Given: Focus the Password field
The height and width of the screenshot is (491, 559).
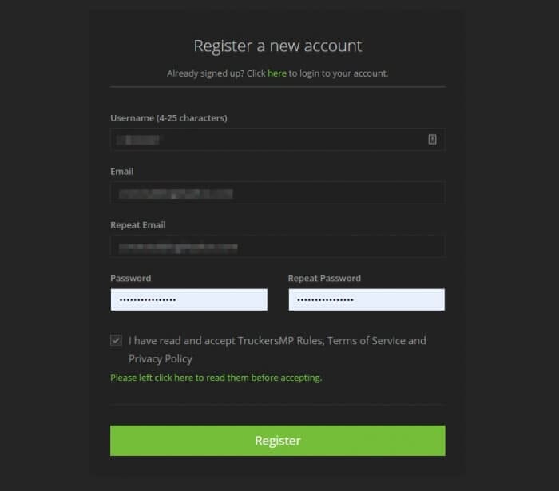Looking at the screenshot, I should pyautogui.click(x=188, y=300).
